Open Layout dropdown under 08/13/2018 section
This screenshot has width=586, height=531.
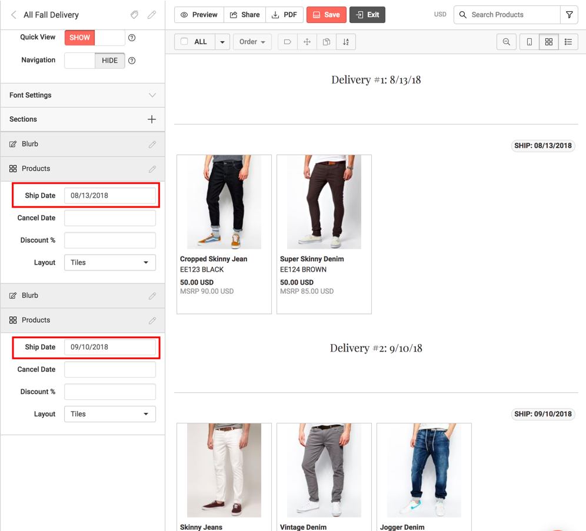pyautogui.click(x=110, y=262)
